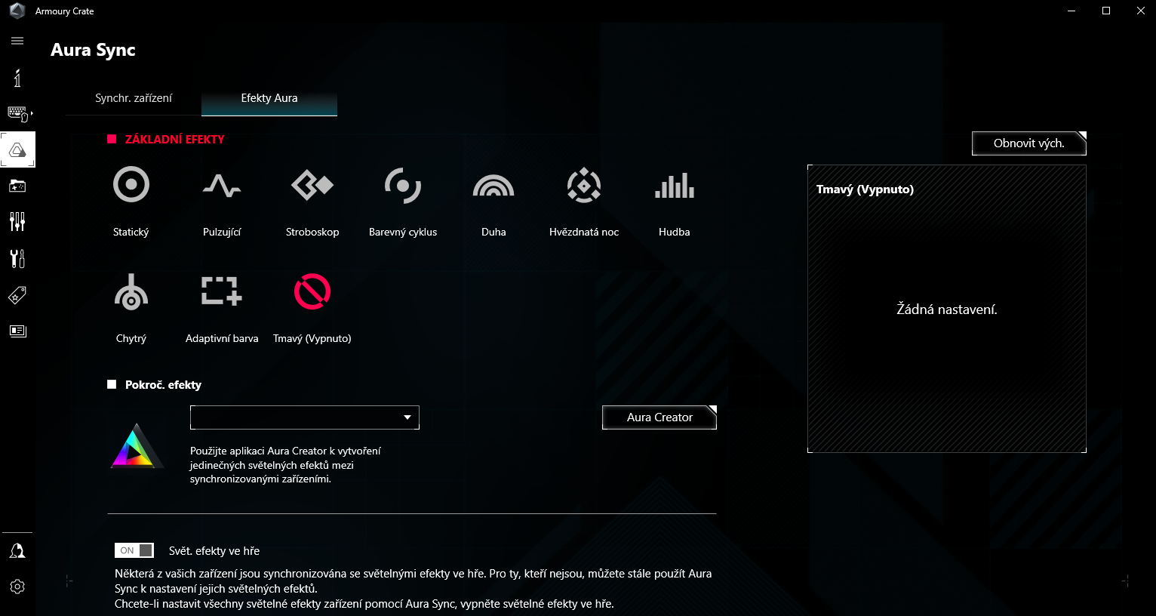This screenshot has height=616, width=1156.
Task: Open the Game Library sidebar icon
Action: [17, 186]
